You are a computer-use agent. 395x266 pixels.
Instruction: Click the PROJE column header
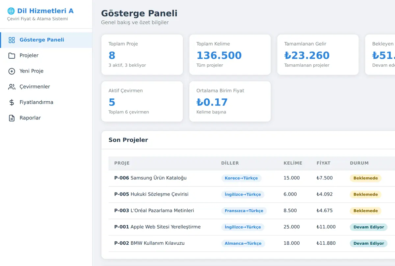(122, 163)
